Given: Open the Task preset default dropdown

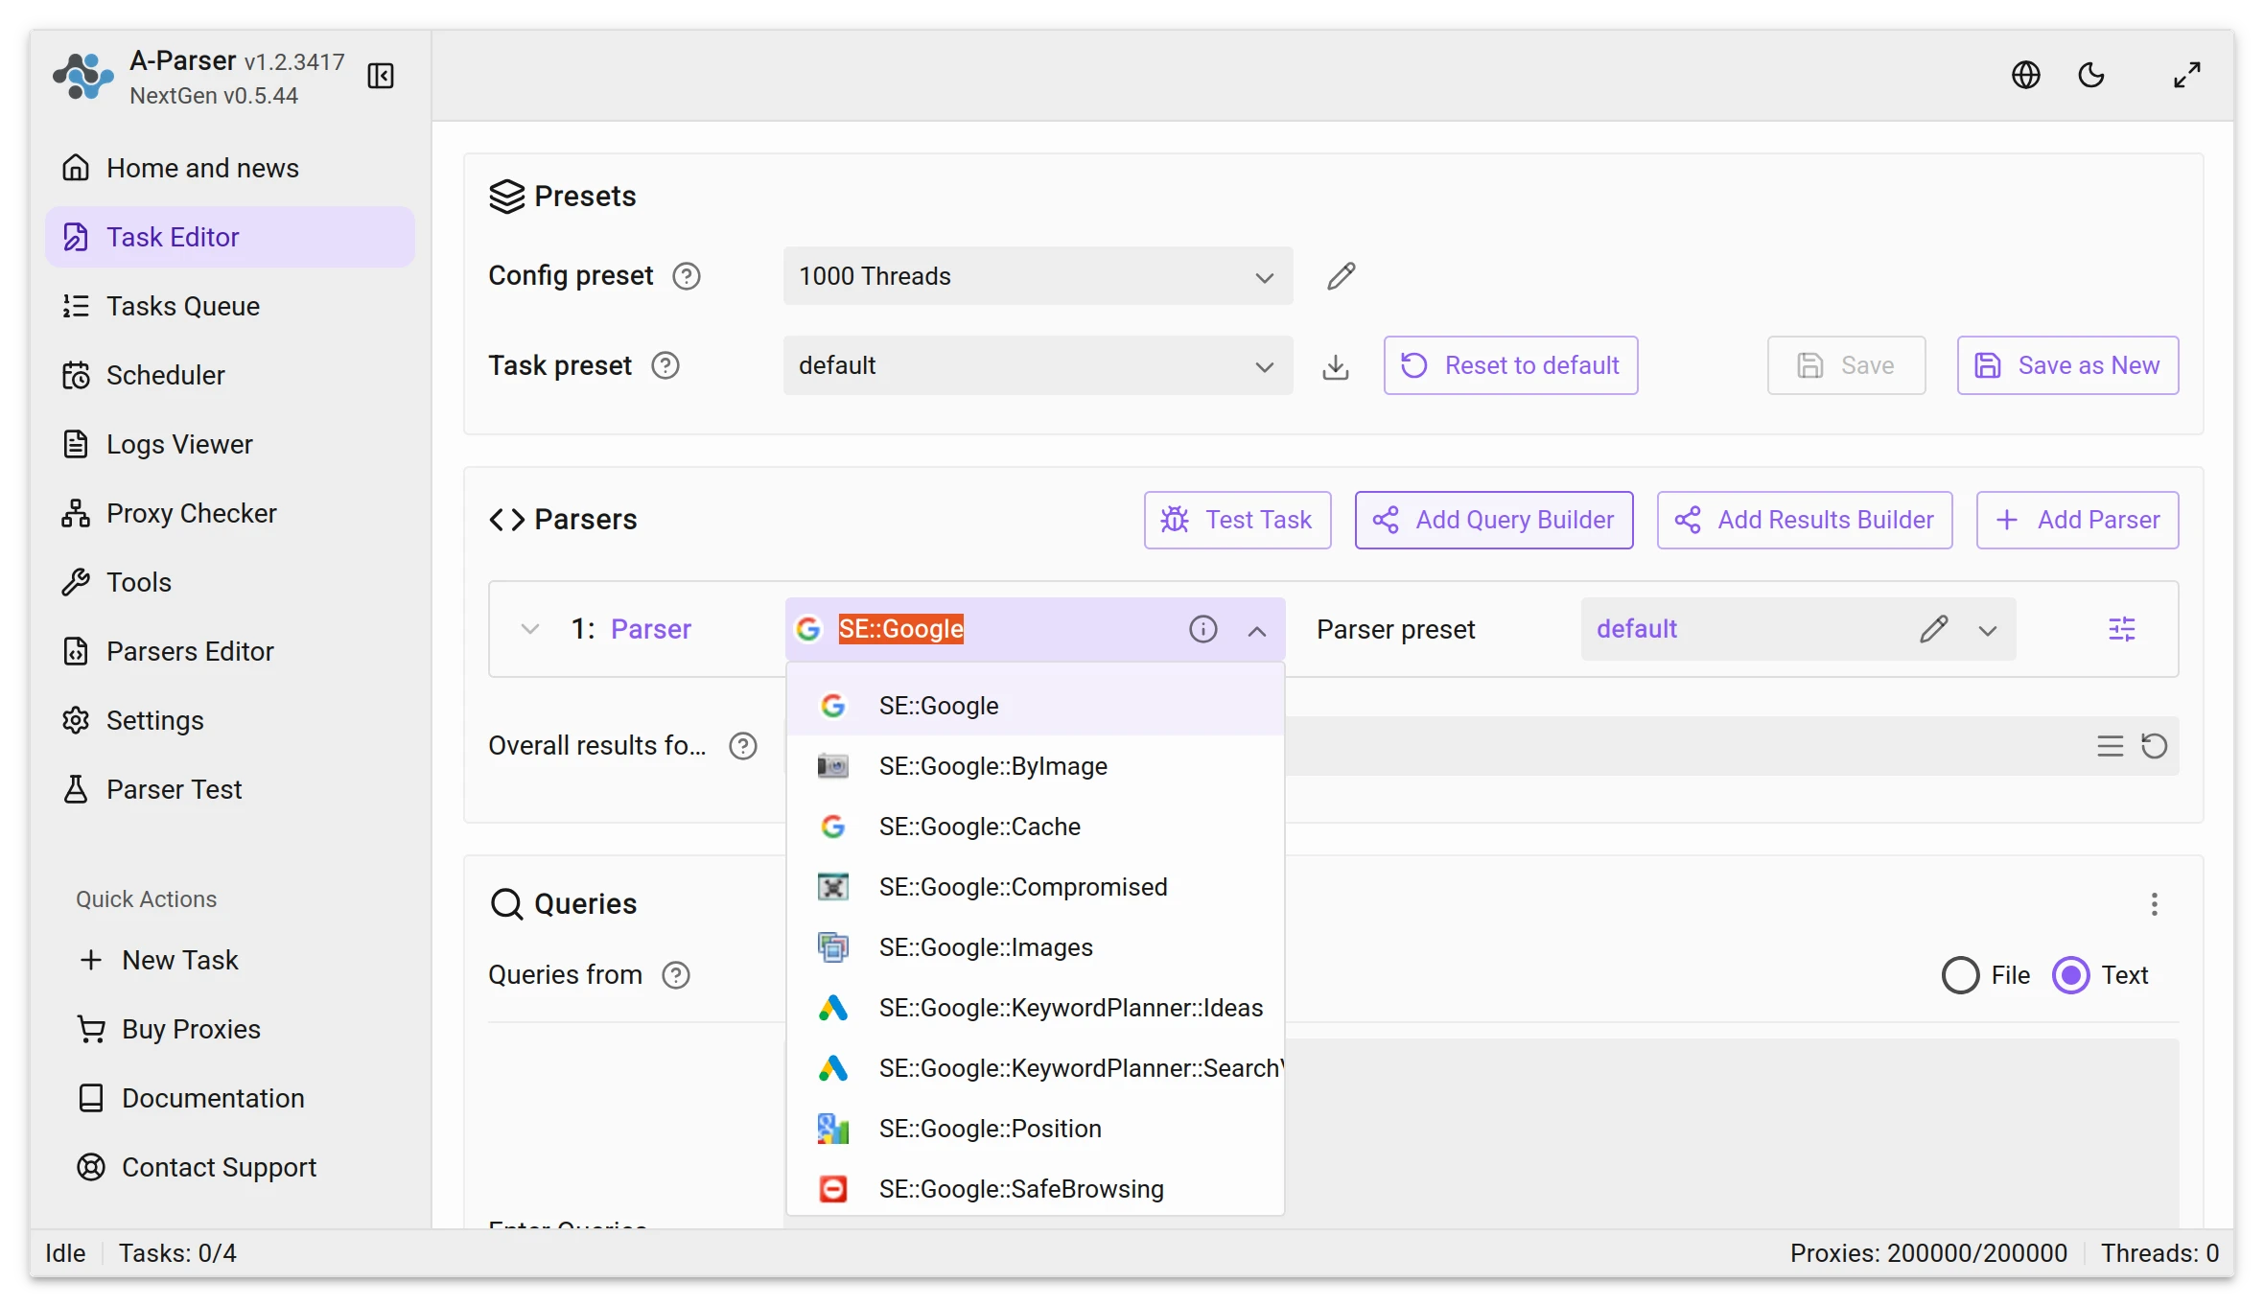Looking at the screenshot, I should [1038, 365].
